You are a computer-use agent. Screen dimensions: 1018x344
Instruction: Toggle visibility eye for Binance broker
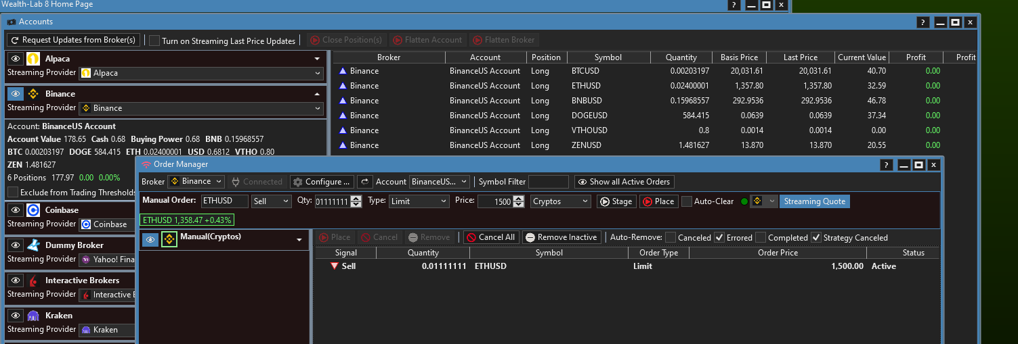click(16, 94)
